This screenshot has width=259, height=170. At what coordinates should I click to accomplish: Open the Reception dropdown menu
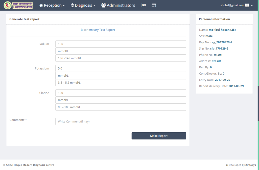tap(52, 5)
